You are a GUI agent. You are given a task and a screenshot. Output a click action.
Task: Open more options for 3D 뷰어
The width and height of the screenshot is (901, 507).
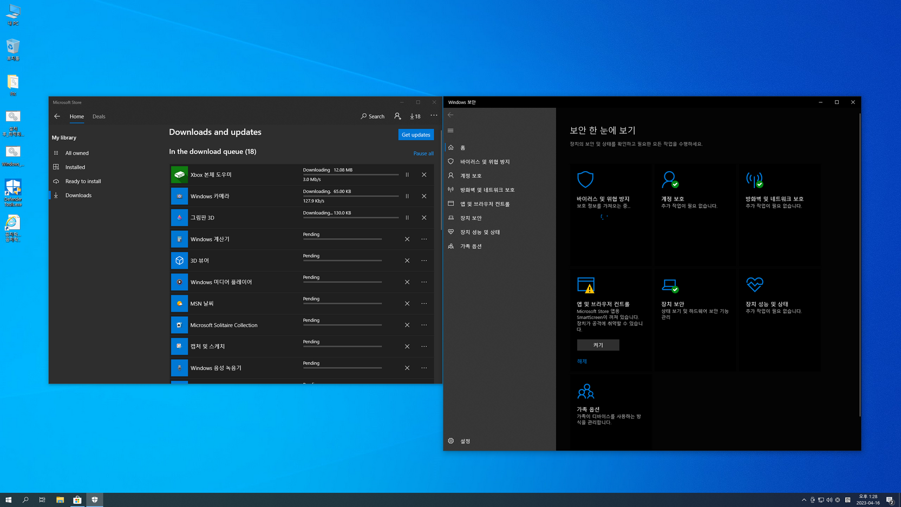[424, 261]
